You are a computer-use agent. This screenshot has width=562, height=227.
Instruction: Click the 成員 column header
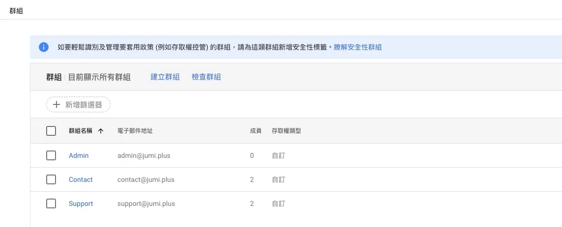click(x=255, y=131)
